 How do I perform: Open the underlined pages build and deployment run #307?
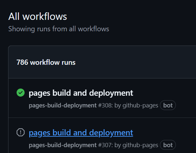click(81, 133)
